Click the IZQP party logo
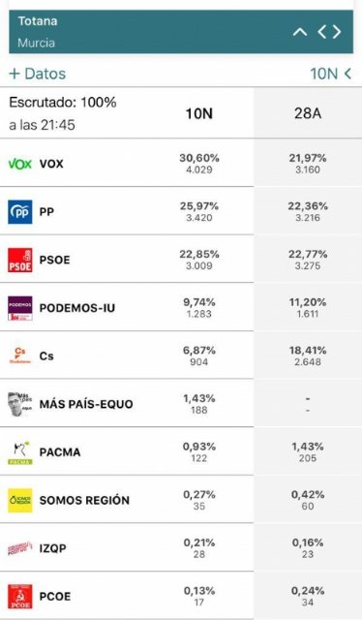Image resolution: width=362 pixels, height=620 pixels. (20, 548)
